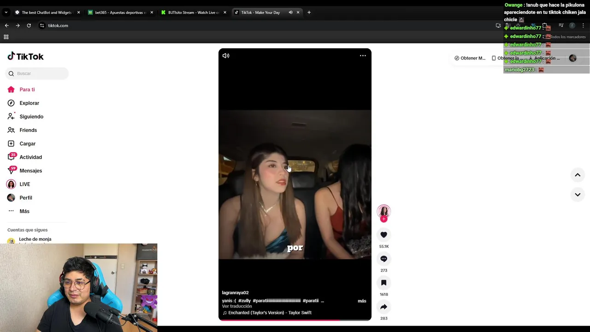Open a new browser tab
The height and width of the screenshot is (332, 590).
[309, 12]
